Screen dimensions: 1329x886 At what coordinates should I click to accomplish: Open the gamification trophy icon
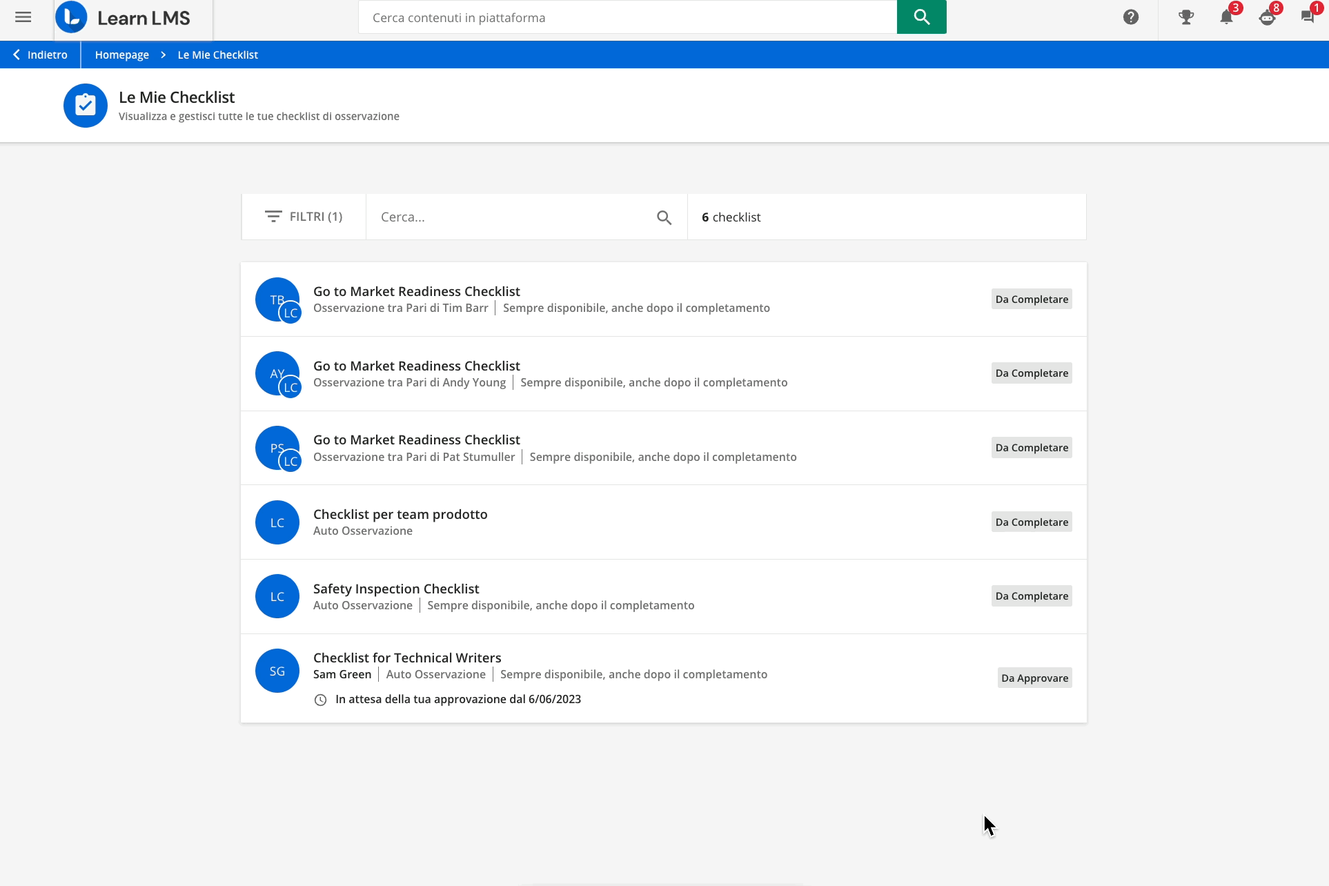[x=1186, y=17]
